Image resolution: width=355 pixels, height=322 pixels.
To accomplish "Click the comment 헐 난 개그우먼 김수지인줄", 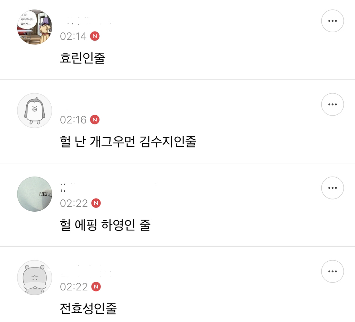I will pos(128,141).
